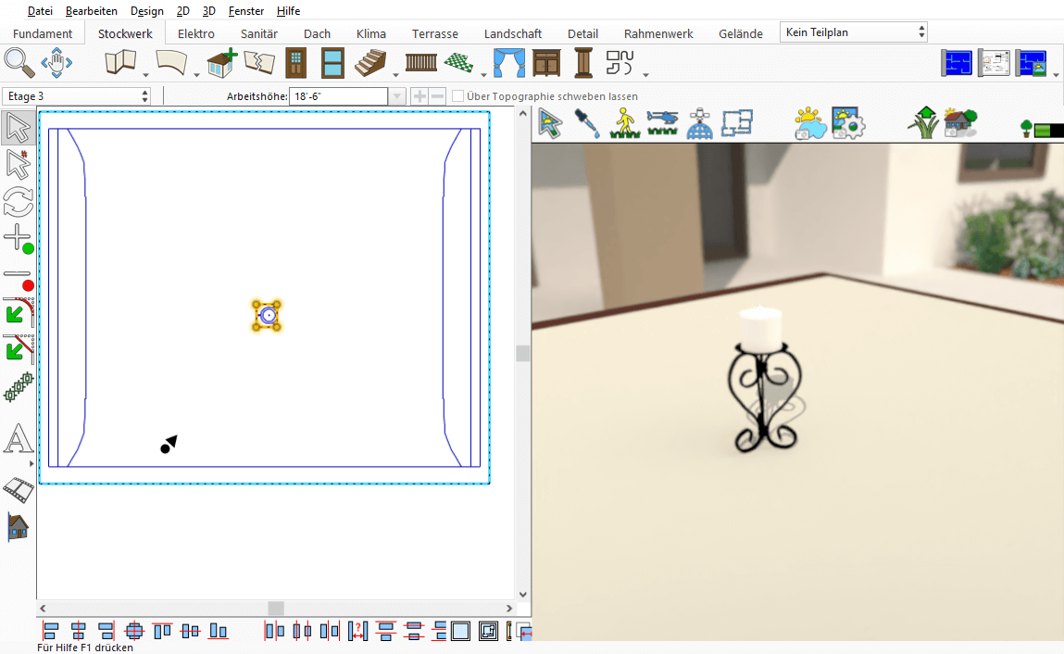The height and width of the screenshot is (654, 1064).
Task: Open the Landschaft tab
Action: 513,33
